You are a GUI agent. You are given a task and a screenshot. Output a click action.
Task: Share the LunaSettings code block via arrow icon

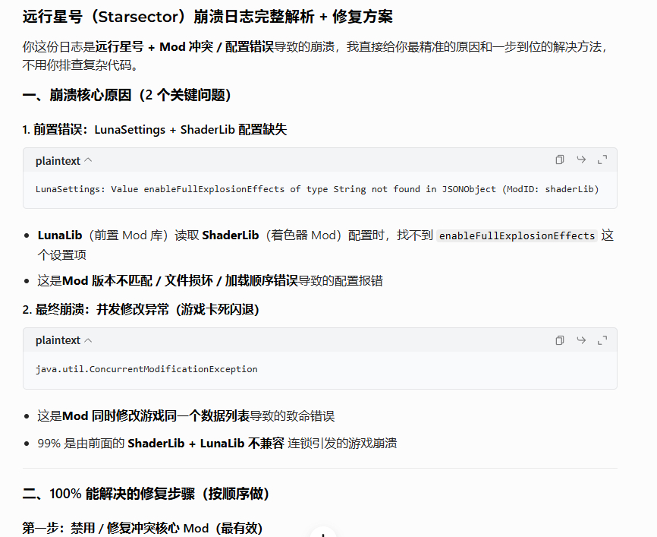point(581,160)
